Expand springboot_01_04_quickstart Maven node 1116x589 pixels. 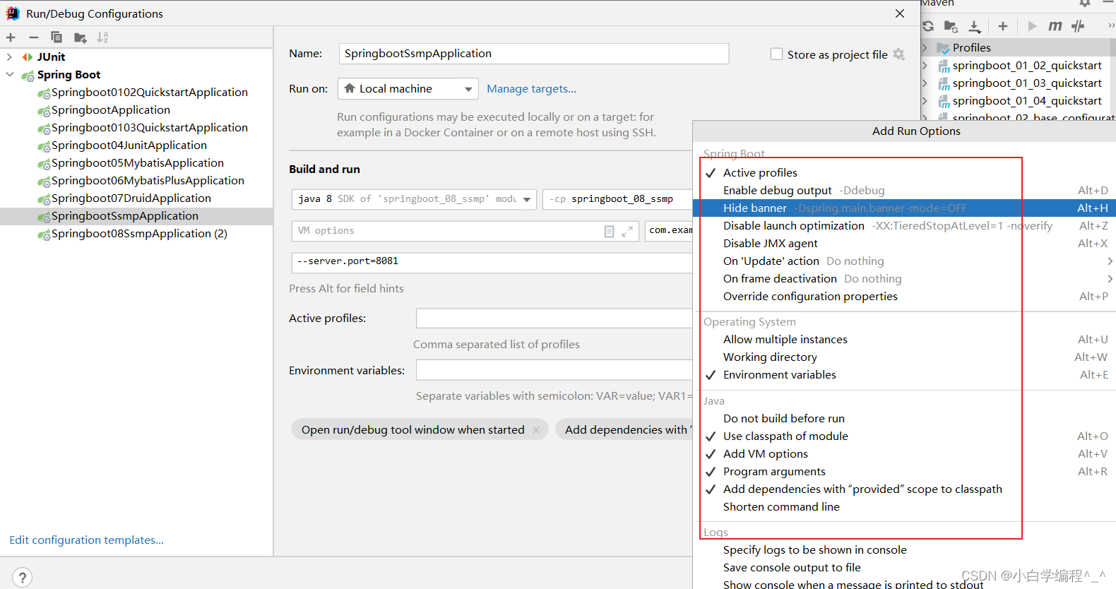(x=925, y=101)
